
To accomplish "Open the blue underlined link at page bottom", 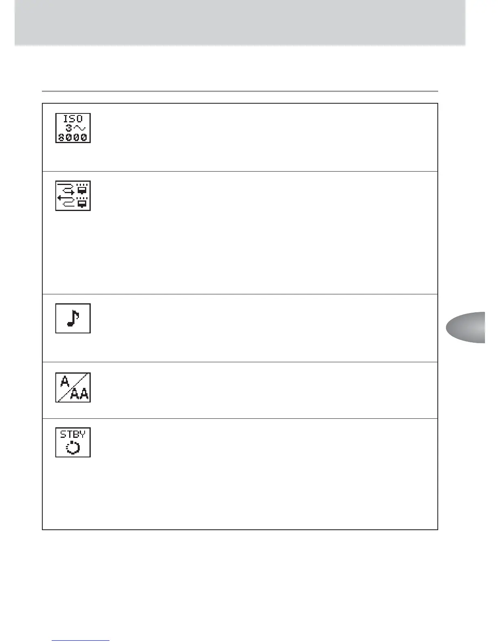I will (x=81, y=640).
